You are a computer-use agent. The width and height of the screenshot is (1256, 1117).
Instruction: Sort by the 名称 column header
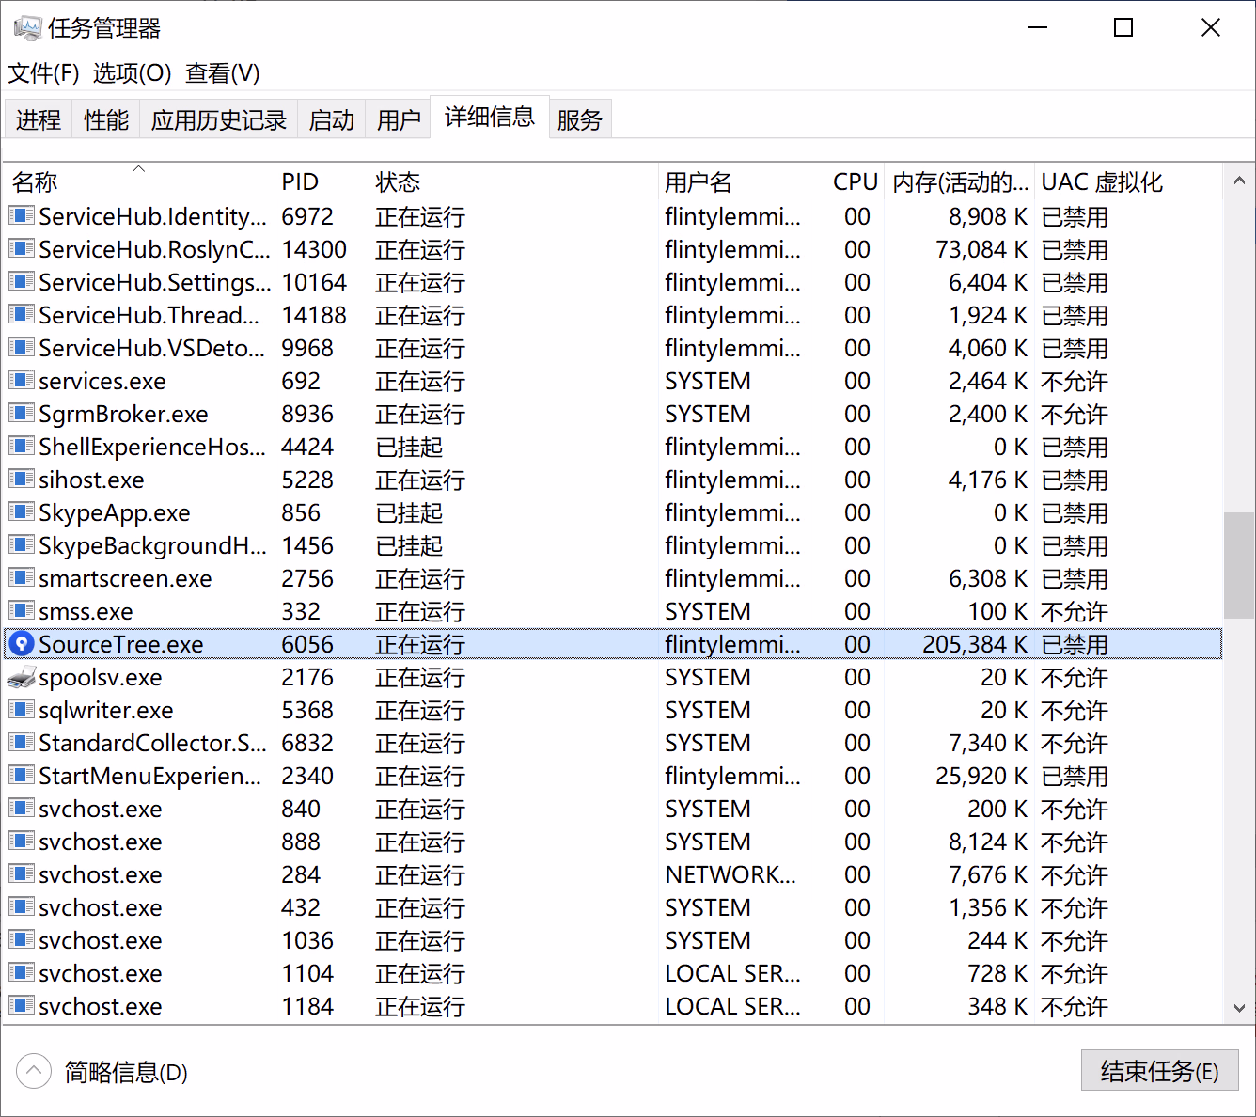(36, 182)
